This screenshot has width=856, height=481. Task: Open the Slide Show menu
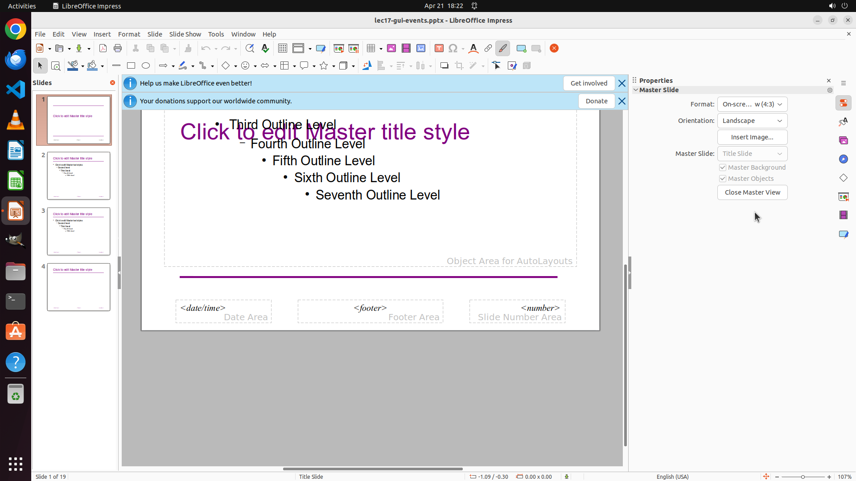185,34
